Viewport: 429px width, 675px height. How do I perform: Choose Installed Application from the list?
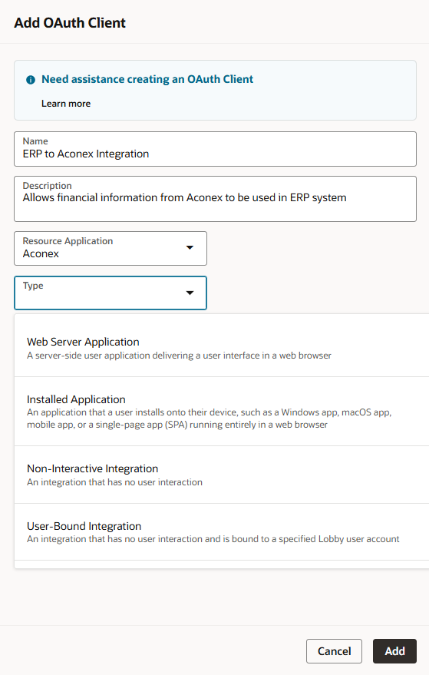[222, 411]
